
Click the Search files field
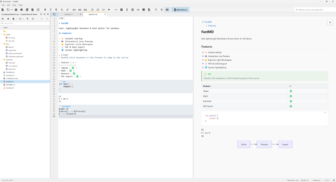25,23
